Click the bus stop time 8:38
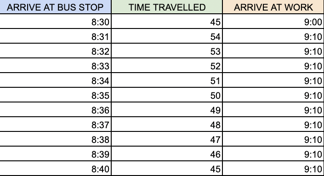 coord(55,139)
